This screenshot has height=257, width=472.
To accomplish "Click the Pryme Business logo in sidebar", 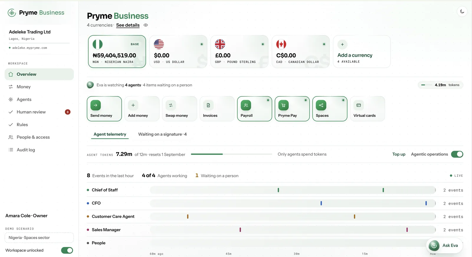I will (36, 13).
